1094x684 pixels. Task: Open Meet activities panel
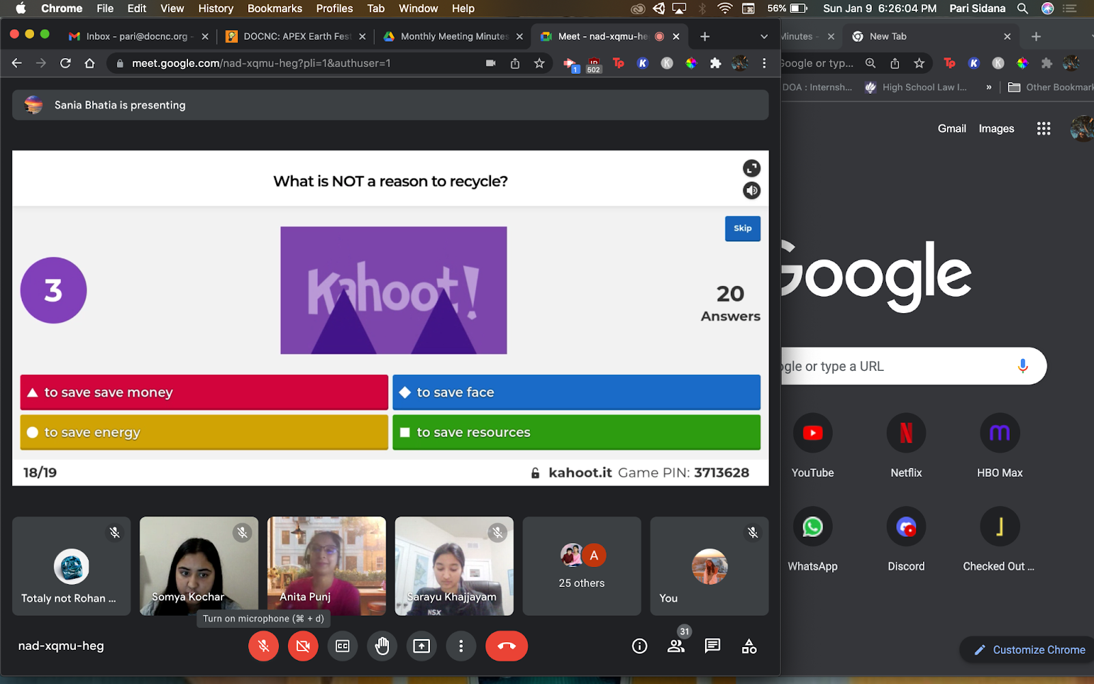749,646
